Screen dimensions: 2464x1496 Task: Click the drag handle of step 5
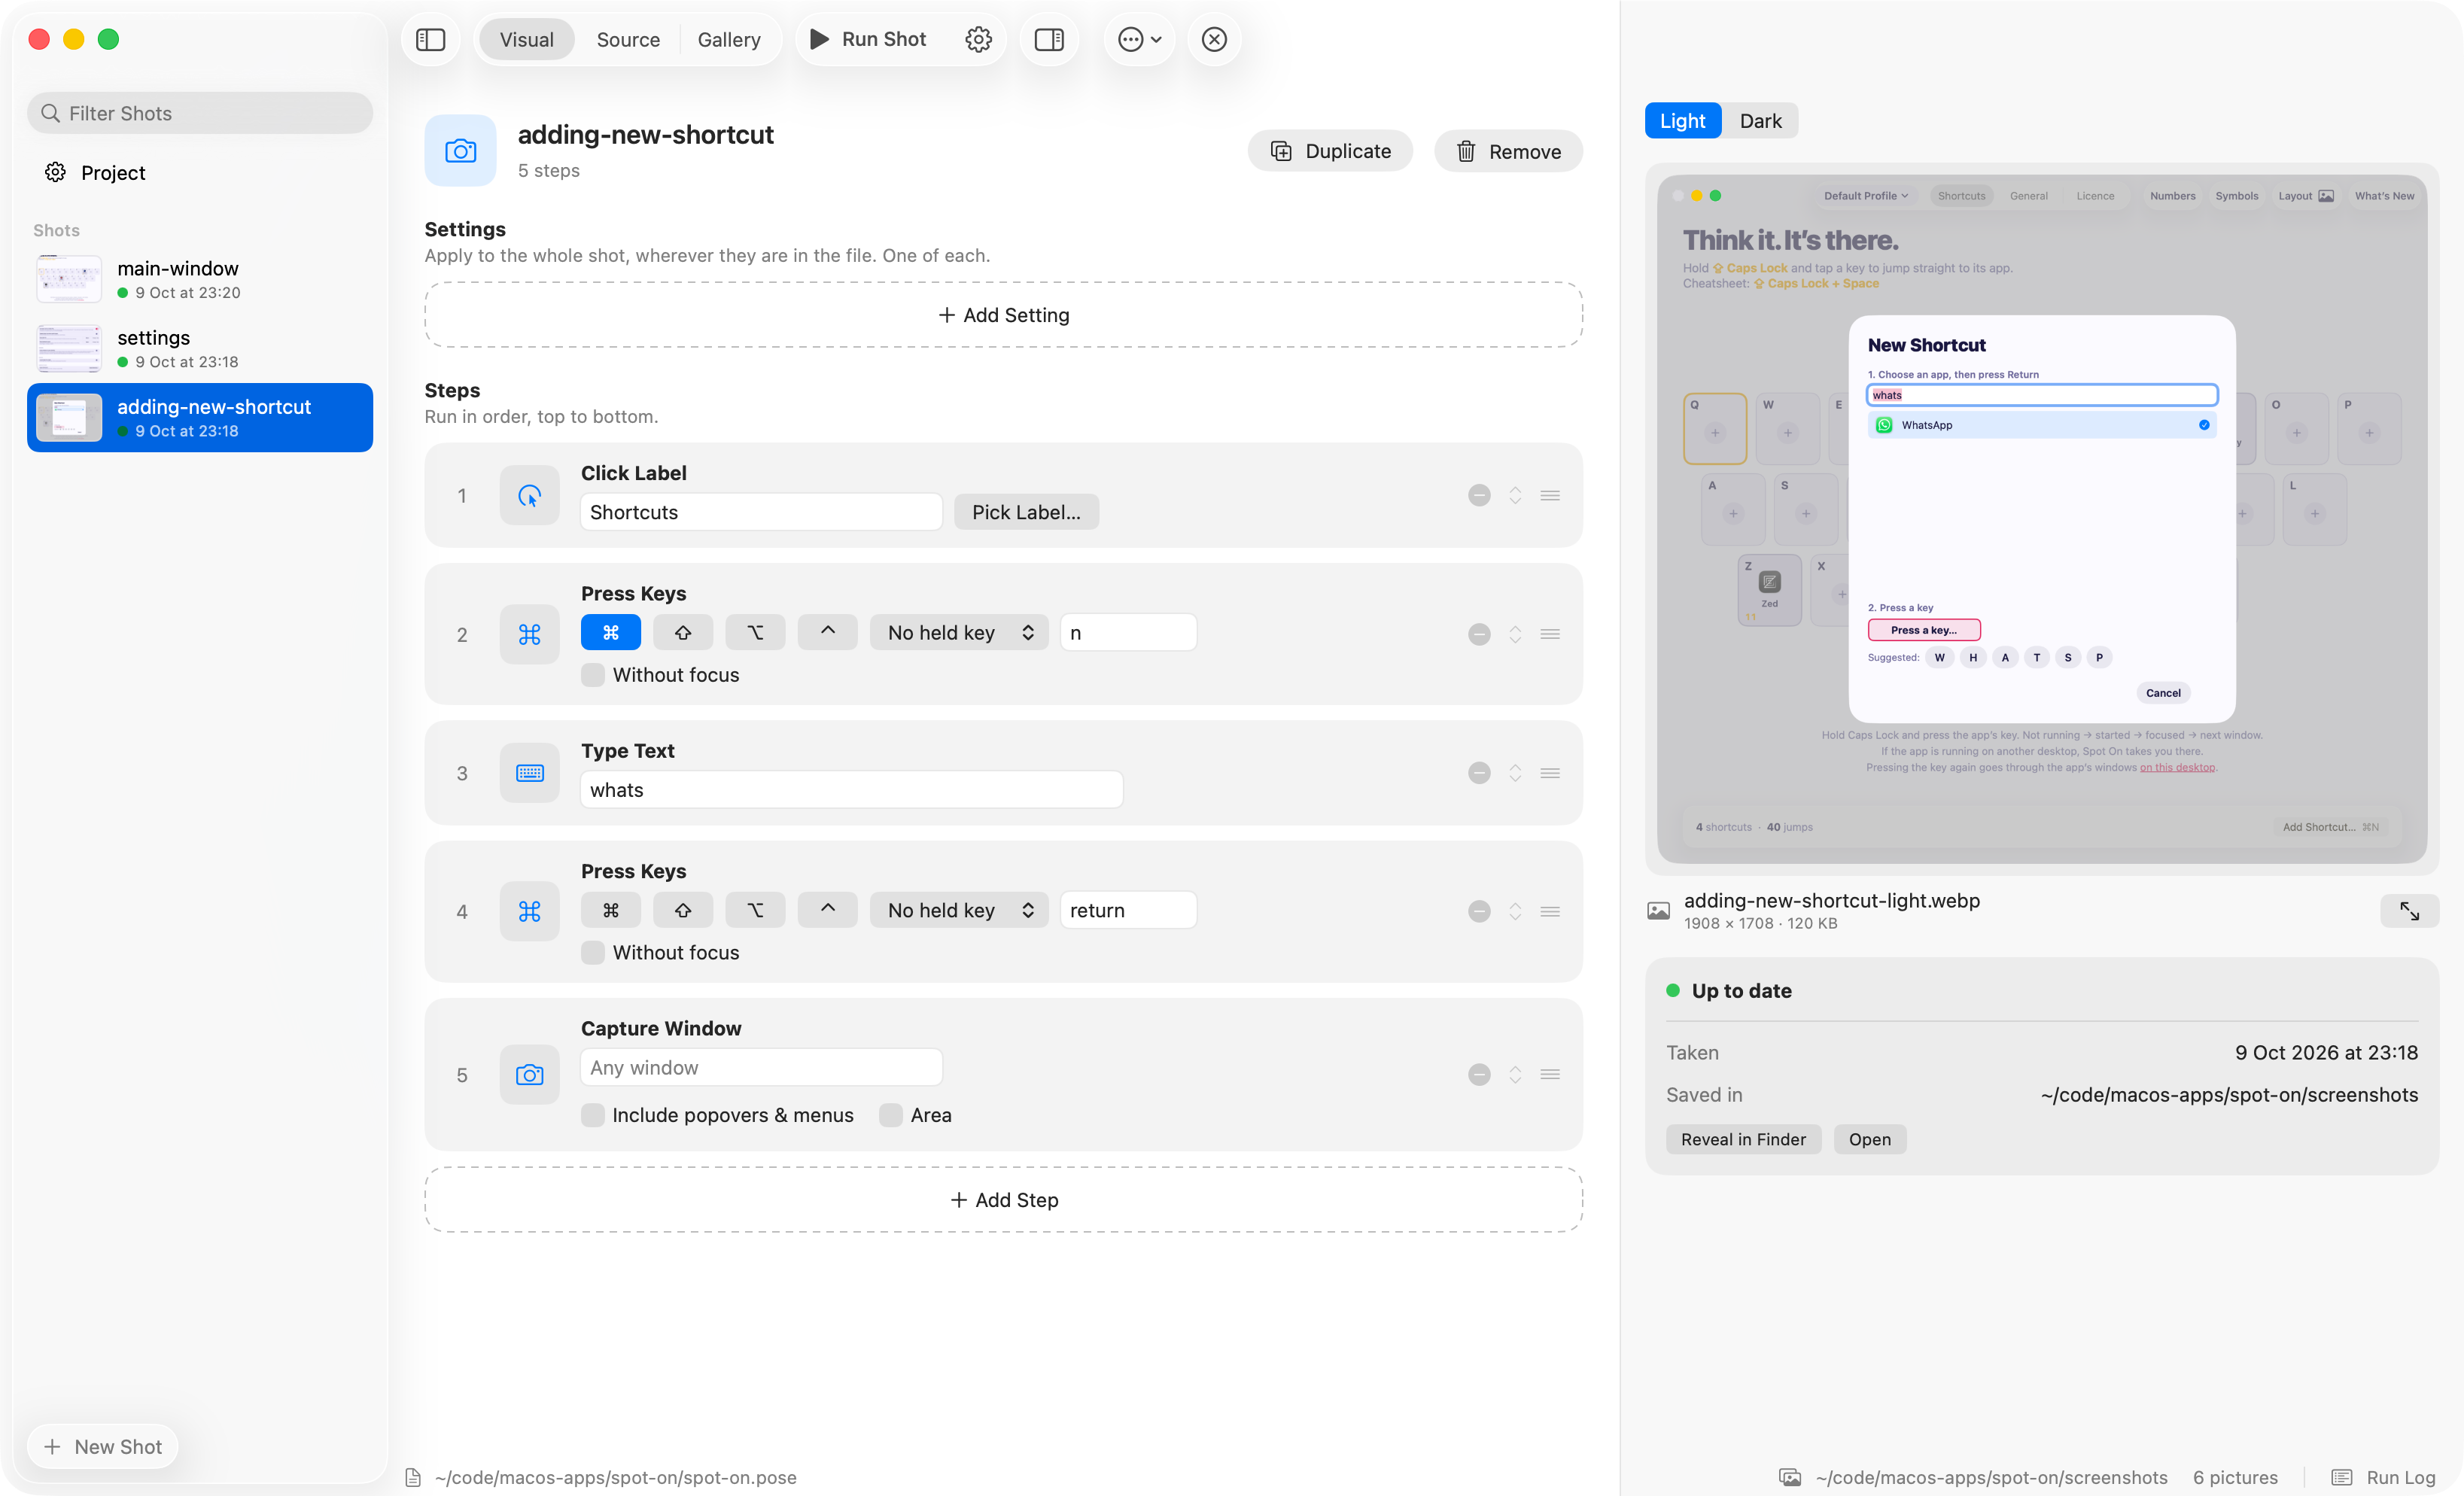click(1550, 1074)
